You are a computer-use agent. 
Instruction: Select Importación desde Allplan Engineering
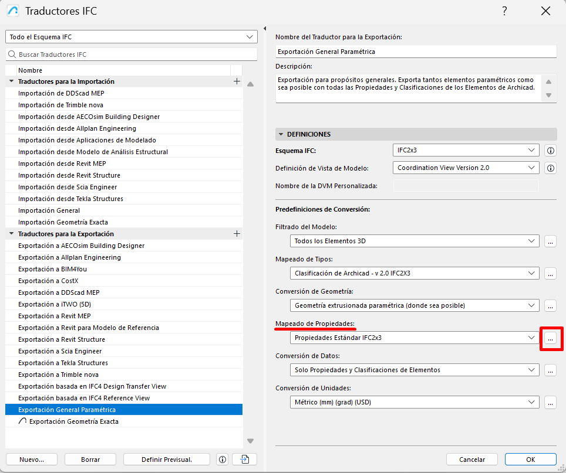click(x=124, y=128)
